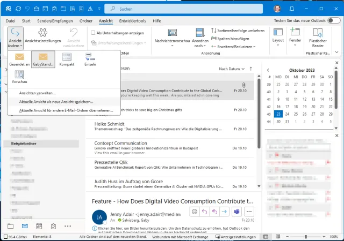Viewport: 344px width, 241px height.
Task: Toggle sort direction arrow beside Nach Datum
Action: click(250, 69)
